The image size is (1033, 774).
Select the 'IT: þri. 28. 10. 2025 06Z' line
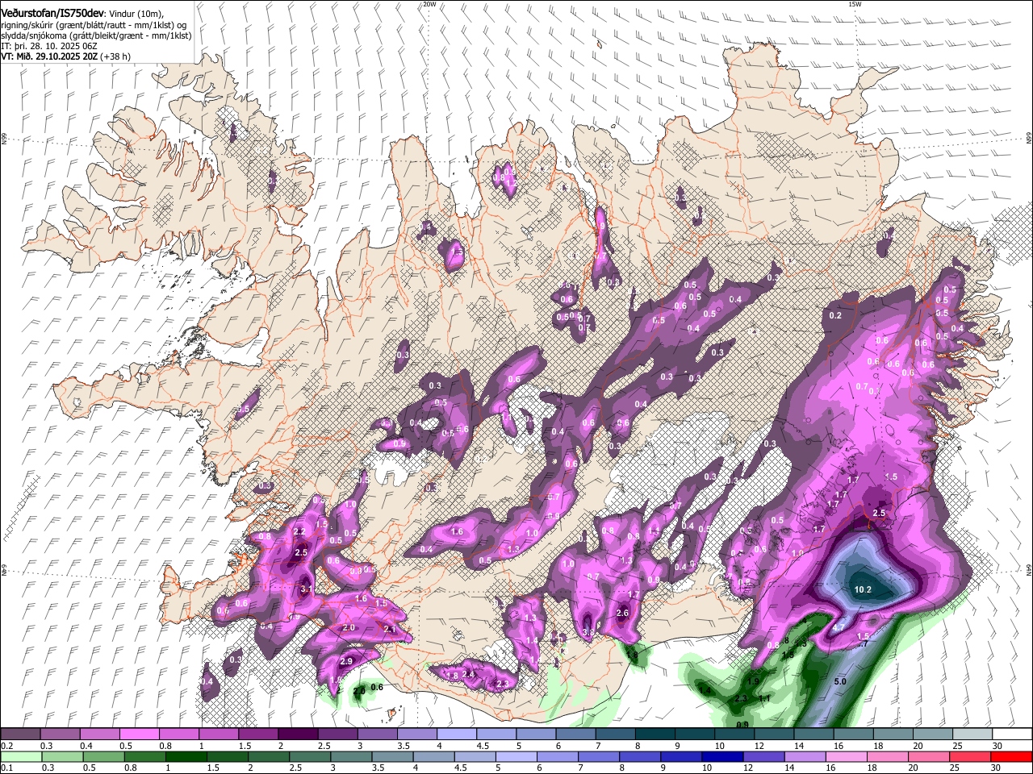tap(49, 46)
